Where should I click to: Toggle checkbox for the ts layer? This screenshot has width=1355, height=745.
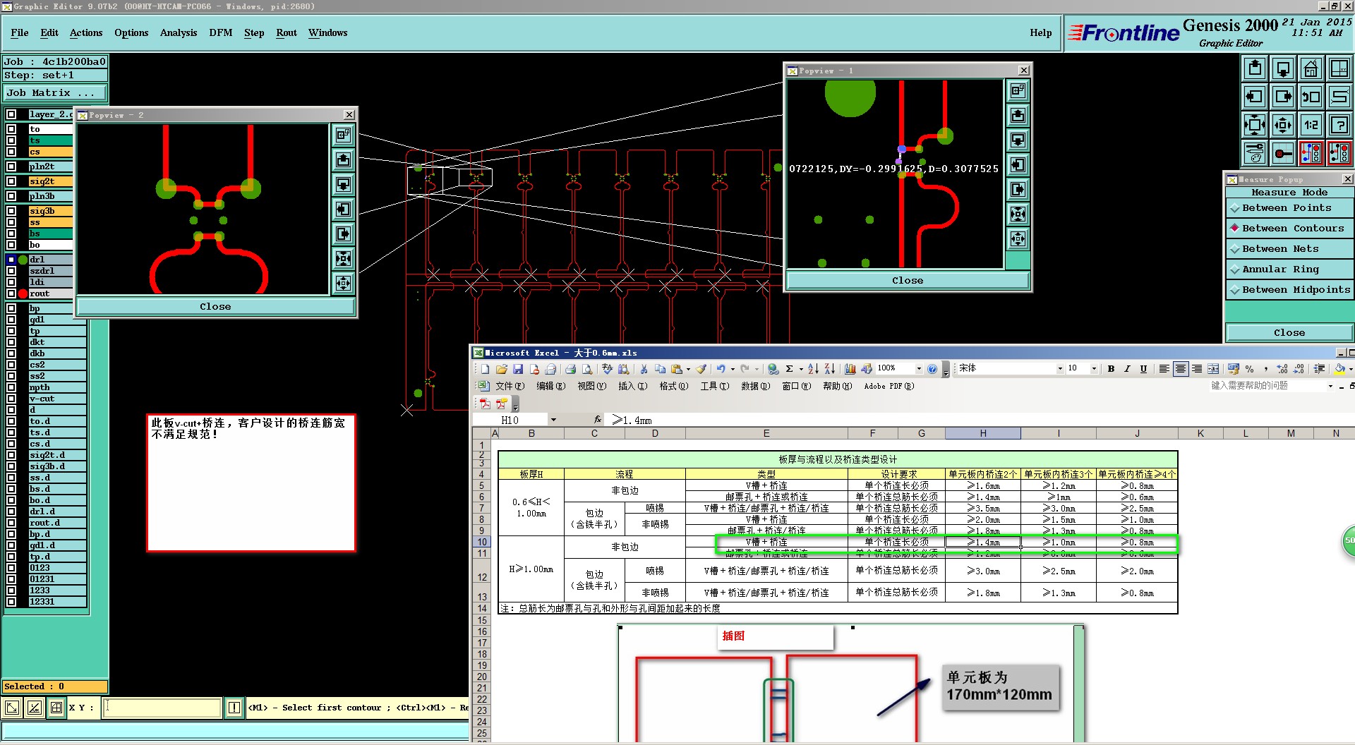11,140
